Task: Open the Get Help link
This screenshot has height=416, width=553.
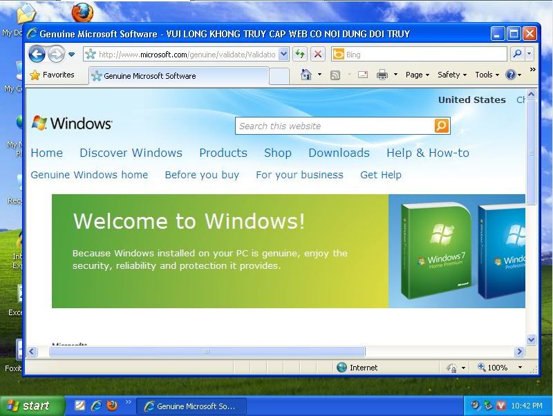Action: pos(381,175)
